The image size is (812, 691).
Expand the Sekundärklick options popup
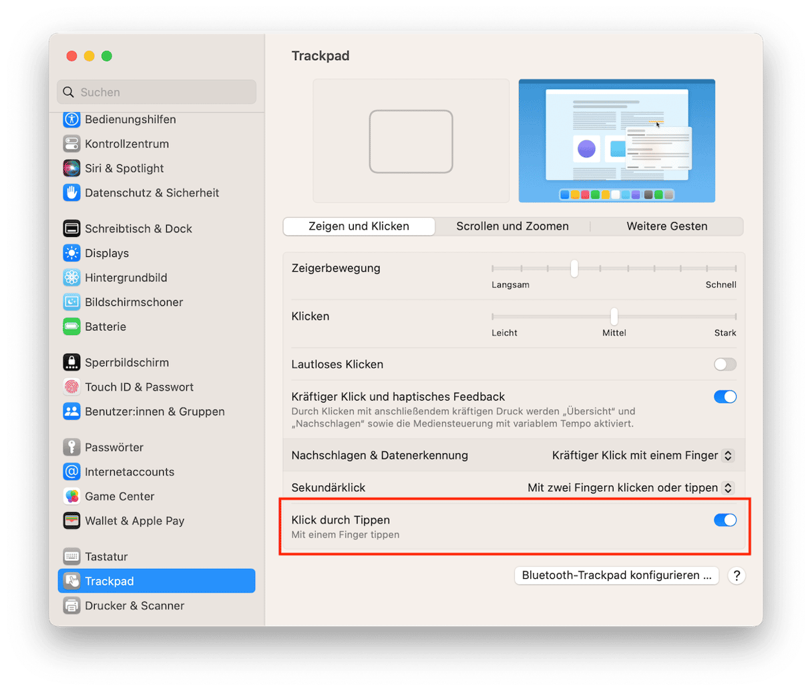pos(630,488)
